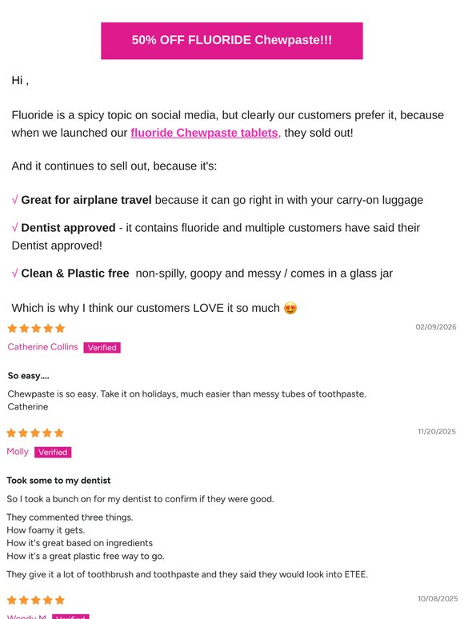Click the last star in Molly's rating

(x=59, y=433)
